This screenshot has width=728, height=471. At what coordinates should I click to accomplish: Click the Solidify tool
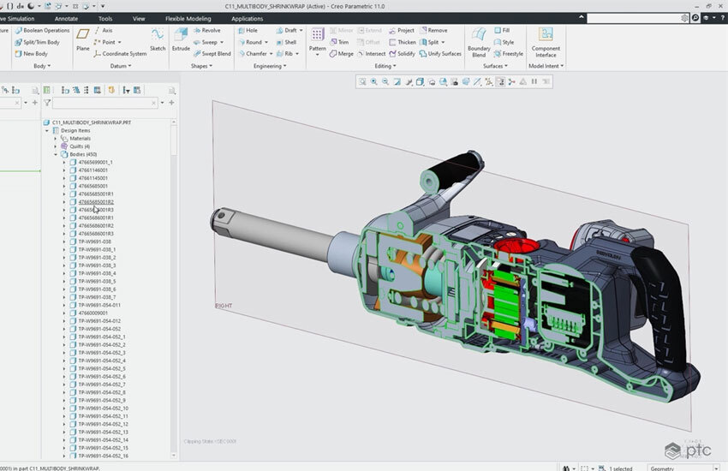pyautogui.click(x=402, y=54)
